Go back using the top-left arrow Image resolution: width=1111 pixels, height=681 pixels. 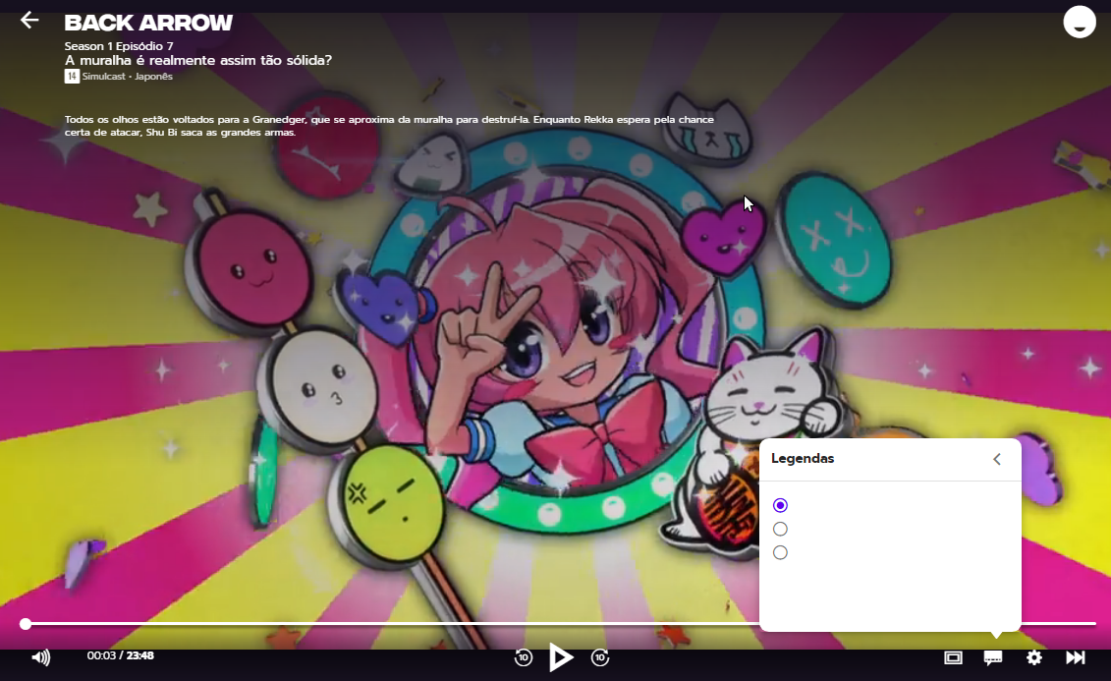pyautogui.click(x=29, y=20)
